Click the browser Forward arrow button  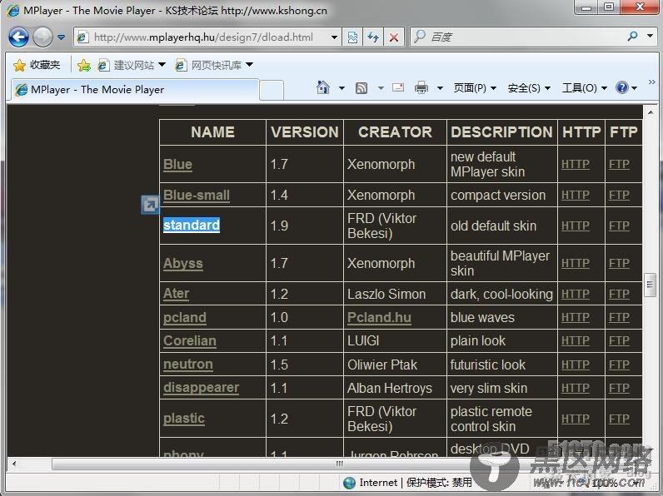pyautogui.click(x=42, y=37)
